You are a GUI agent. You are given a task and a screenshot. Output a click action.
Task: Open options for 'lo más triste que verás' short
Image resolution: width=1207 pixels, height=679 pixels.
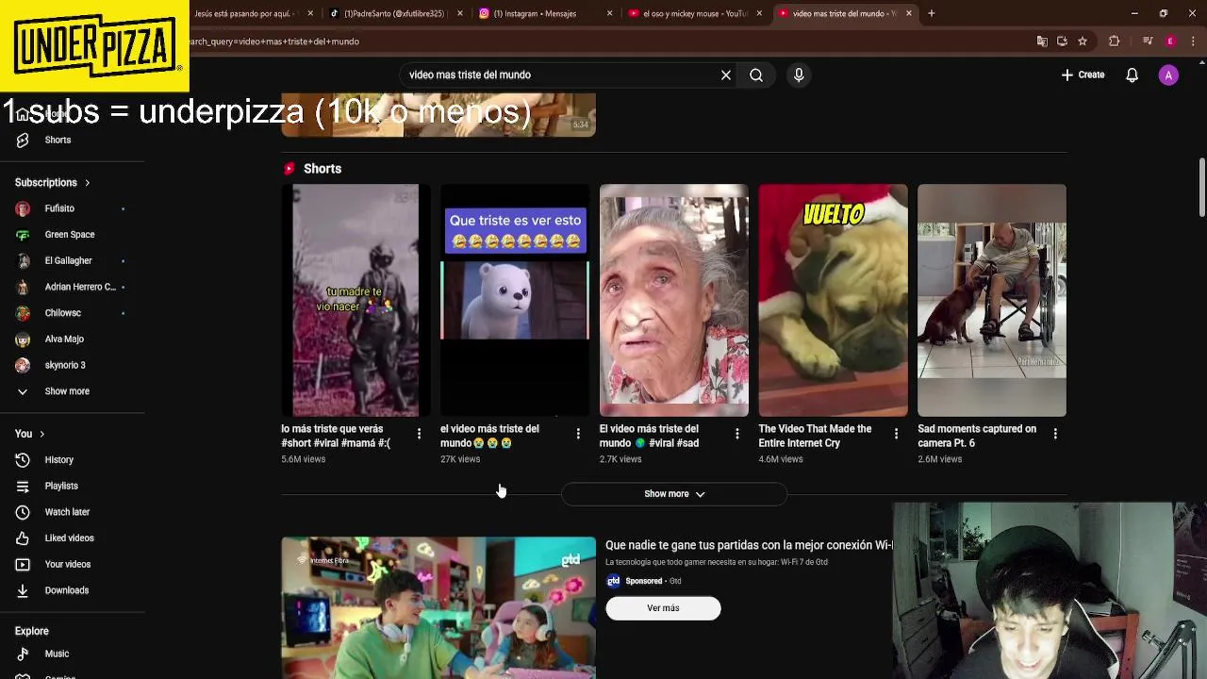coord(419,434)
